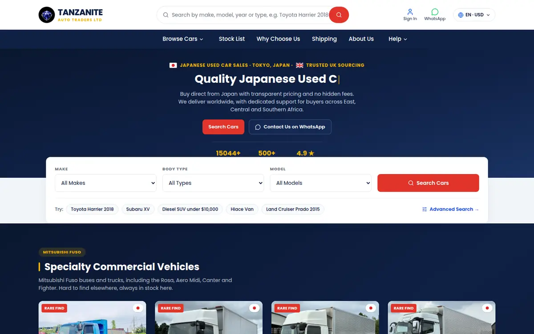Click Contact Us on WhatsApp button
The height and width of the screenshot is (334, 534).
pos(290,127)
